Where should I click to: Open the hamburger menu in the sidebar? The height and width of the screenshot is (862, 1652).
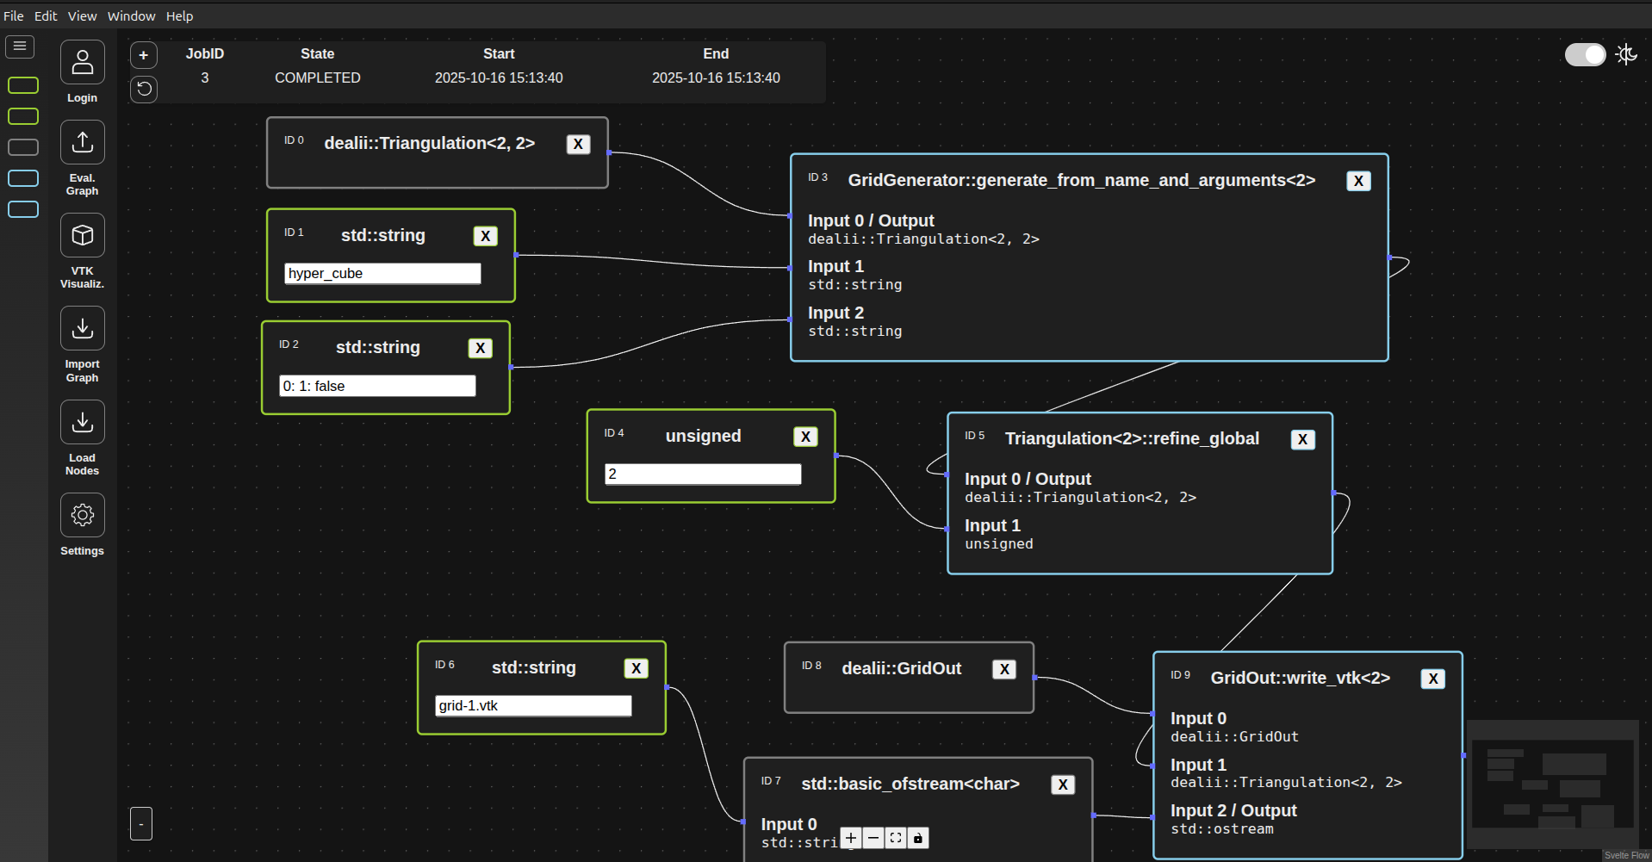[20, 47]
